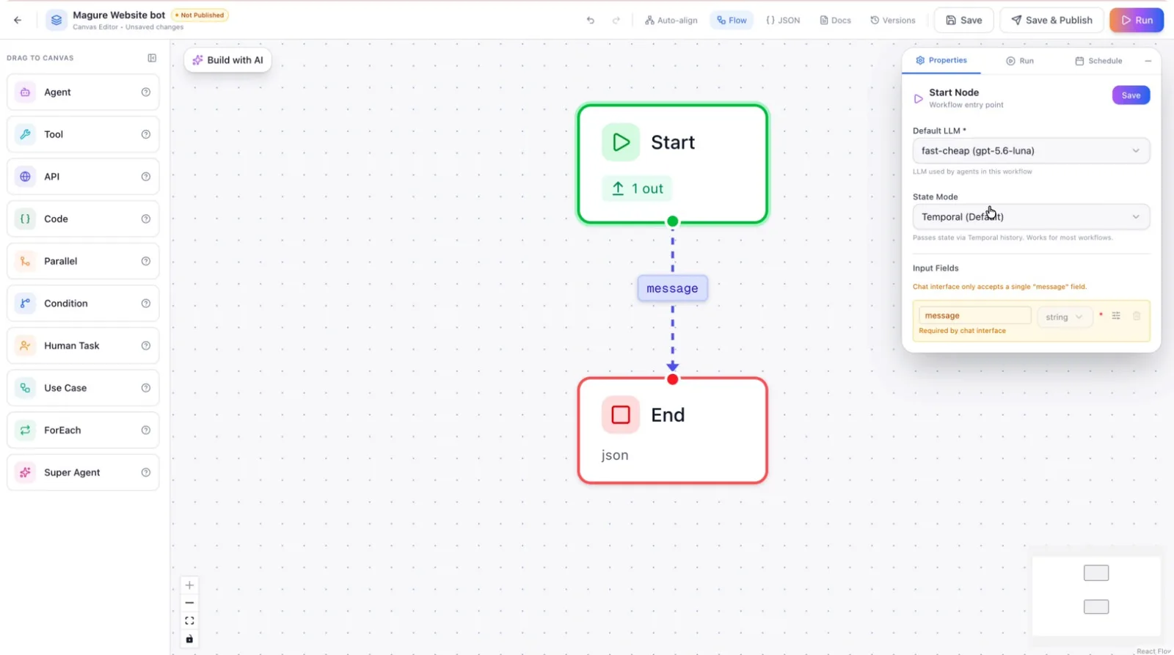This screenshot has height=655, width=1174.
Task: Open the Default LLM dropdown
Action: pyautogui.click(x=1031, y=151)
